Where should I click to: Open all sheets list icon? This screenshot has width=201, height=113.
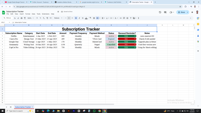[11, 107]
